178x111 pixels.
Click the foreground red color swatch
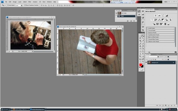[141, 65]
